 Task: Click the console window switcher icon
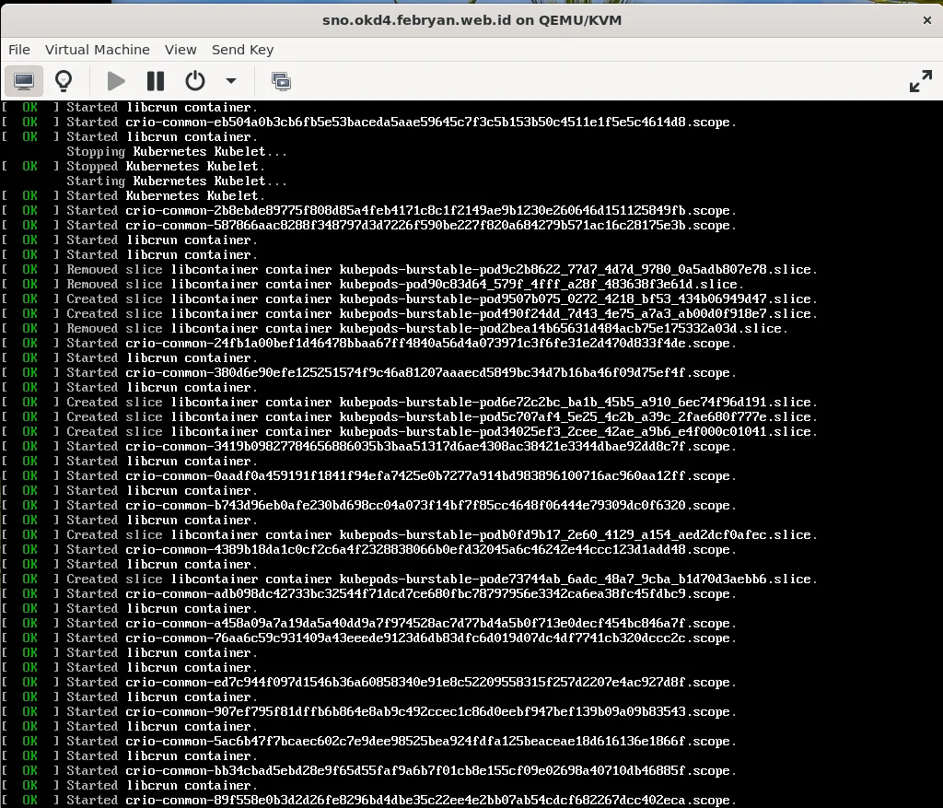tap(282, 81)
